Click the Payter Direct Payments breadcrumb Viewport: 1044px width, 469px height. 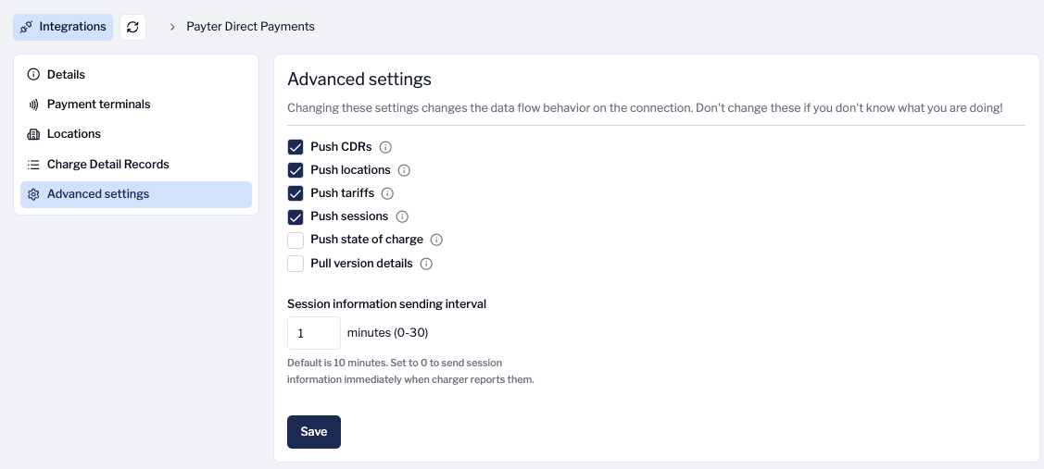point(250,27)
